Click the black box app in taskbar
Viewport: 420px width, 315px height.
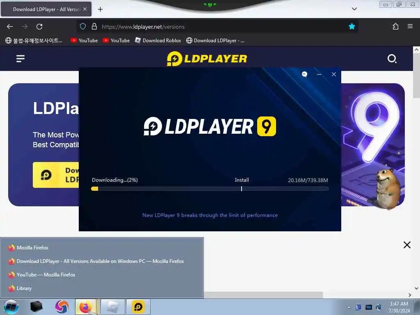pyautogui.click(x=37, y=307)
